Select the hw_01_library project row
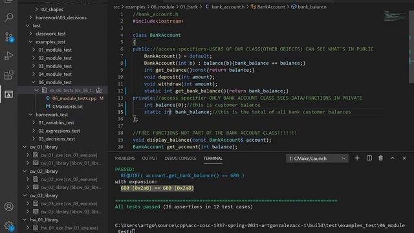414x233 pixels. coord(63,219)
